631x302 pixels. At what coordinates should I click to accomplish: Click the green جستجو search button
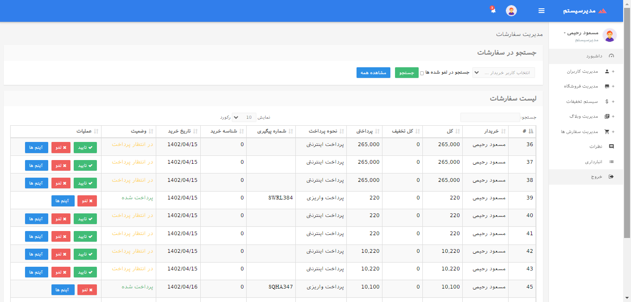click(407, 73)
